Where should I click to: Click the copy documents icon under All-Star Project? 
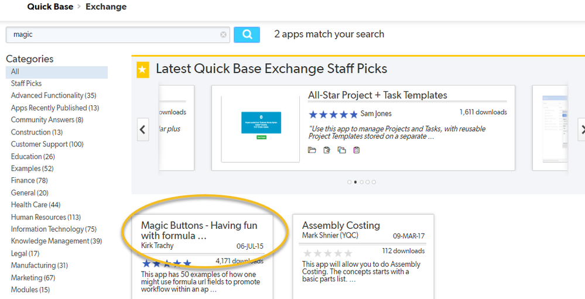pyautogui.click(x=342, y=150)
